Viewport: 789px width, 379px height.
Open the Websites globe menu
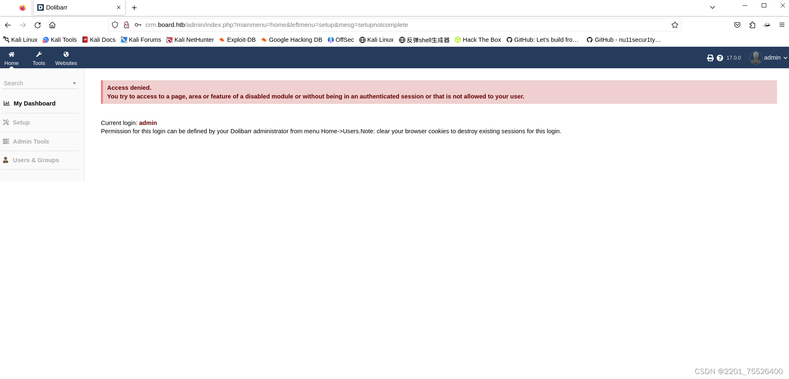(66, 58)
